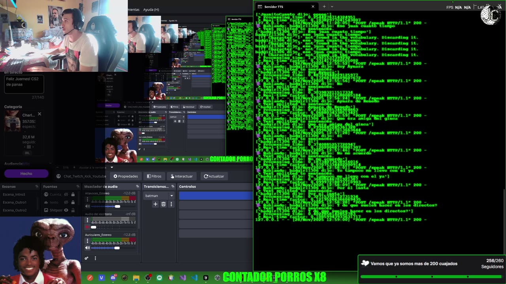
Task: Click the Interactuar button
Action: pos(181,176)
